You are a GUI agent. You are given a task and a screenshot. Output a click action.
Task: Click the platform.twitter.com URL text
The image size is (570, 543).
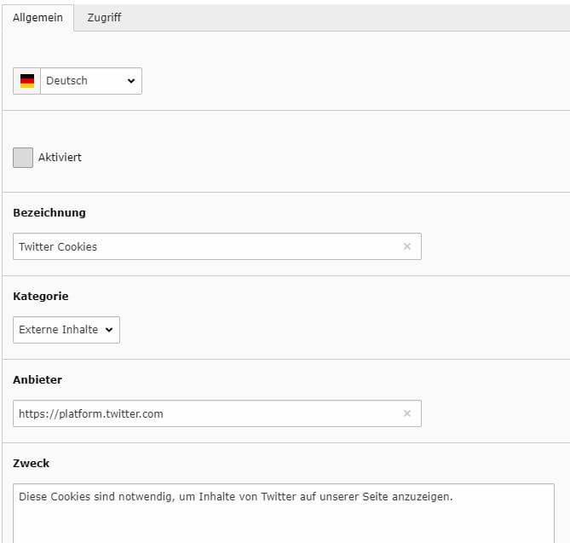91,413
